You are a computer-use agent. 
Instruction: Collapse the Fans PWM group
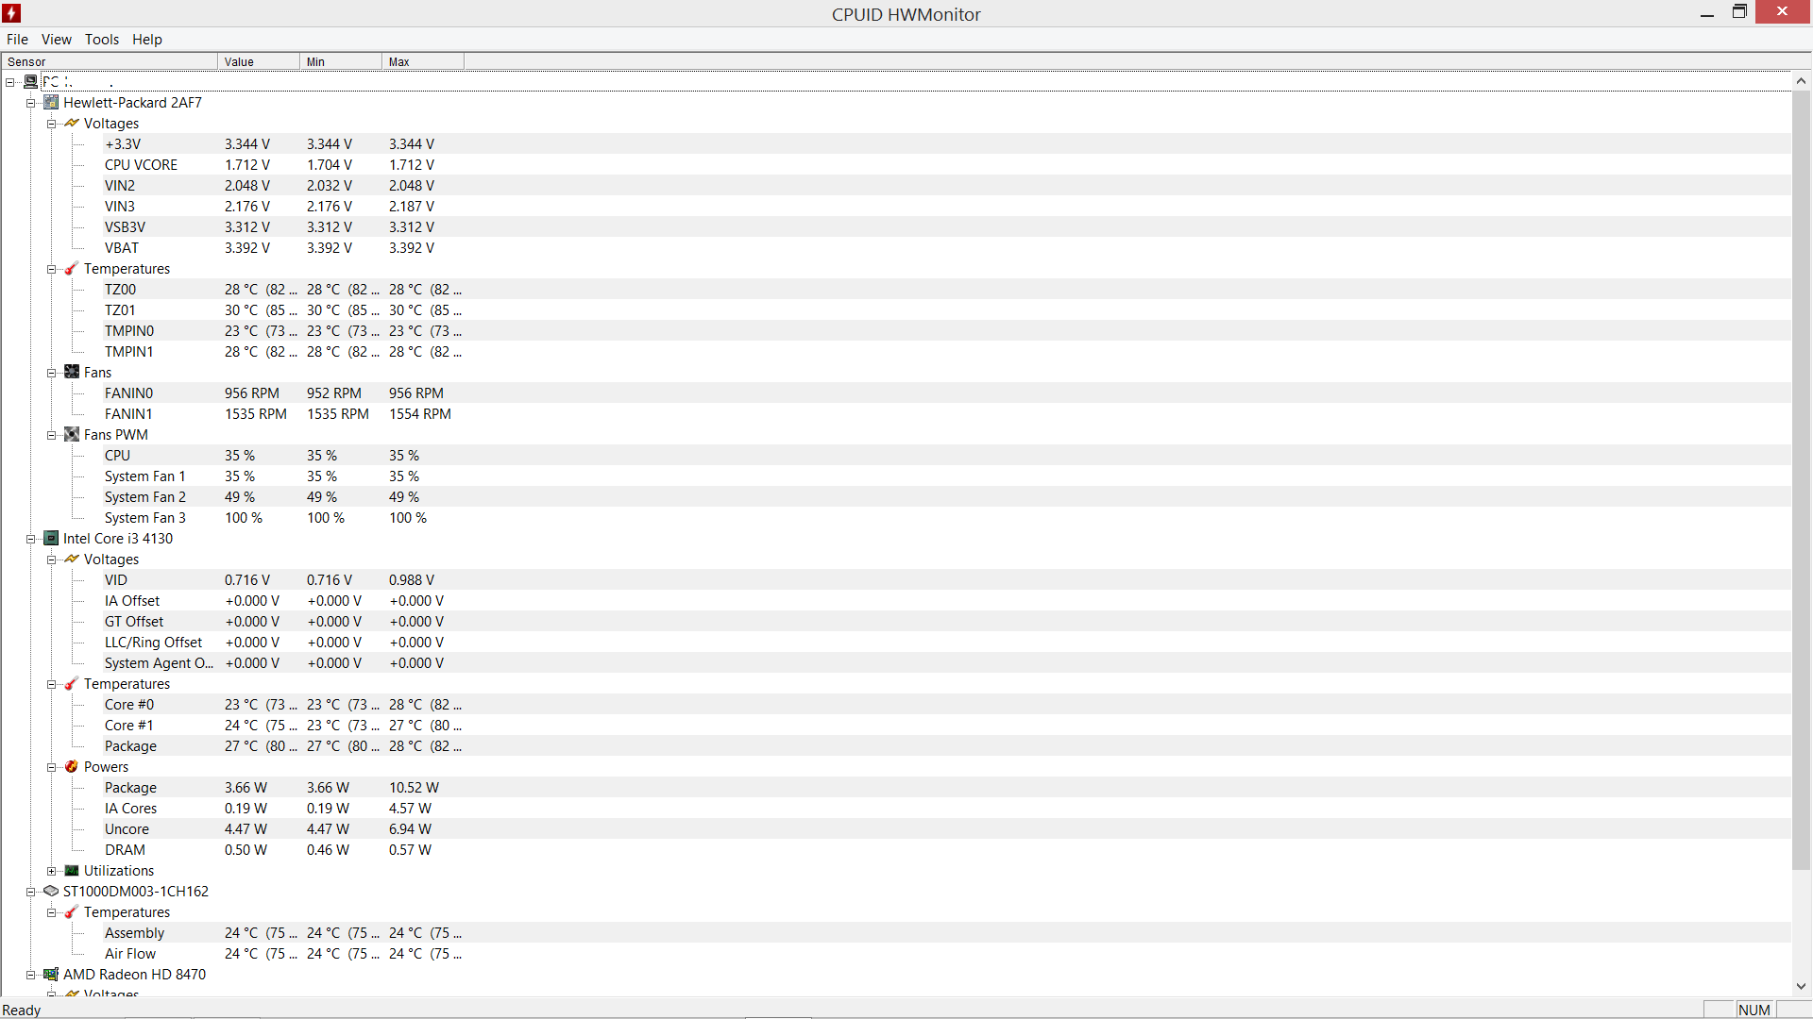point(52,435)
